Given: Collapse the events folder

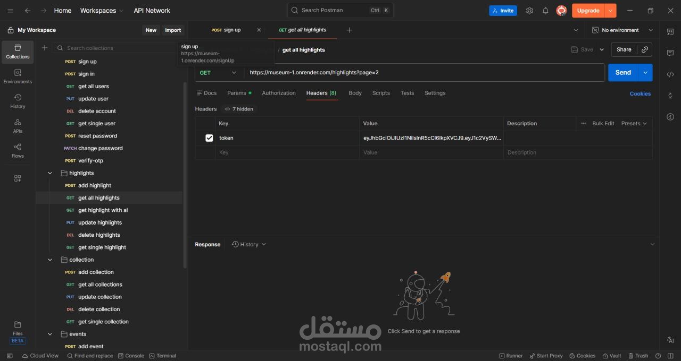Looking at the screenshot, I should 50,334.
